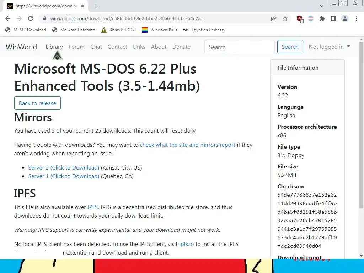The image size is (364, 273).
Task: Open the Bonzi BUDDY! bookmark
Action: (118, 30)
